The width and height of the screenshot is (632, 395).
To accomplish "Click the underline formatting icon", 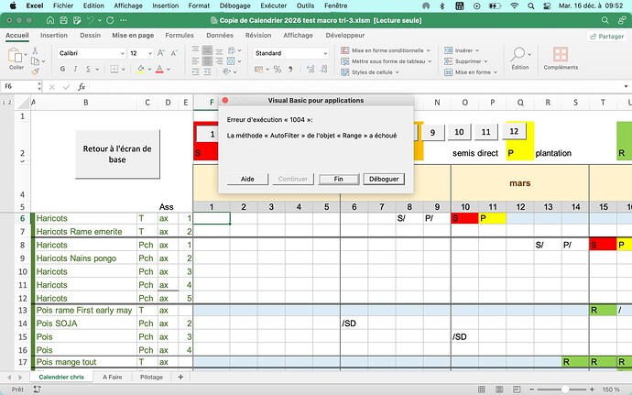I will [x=90, y=70].
